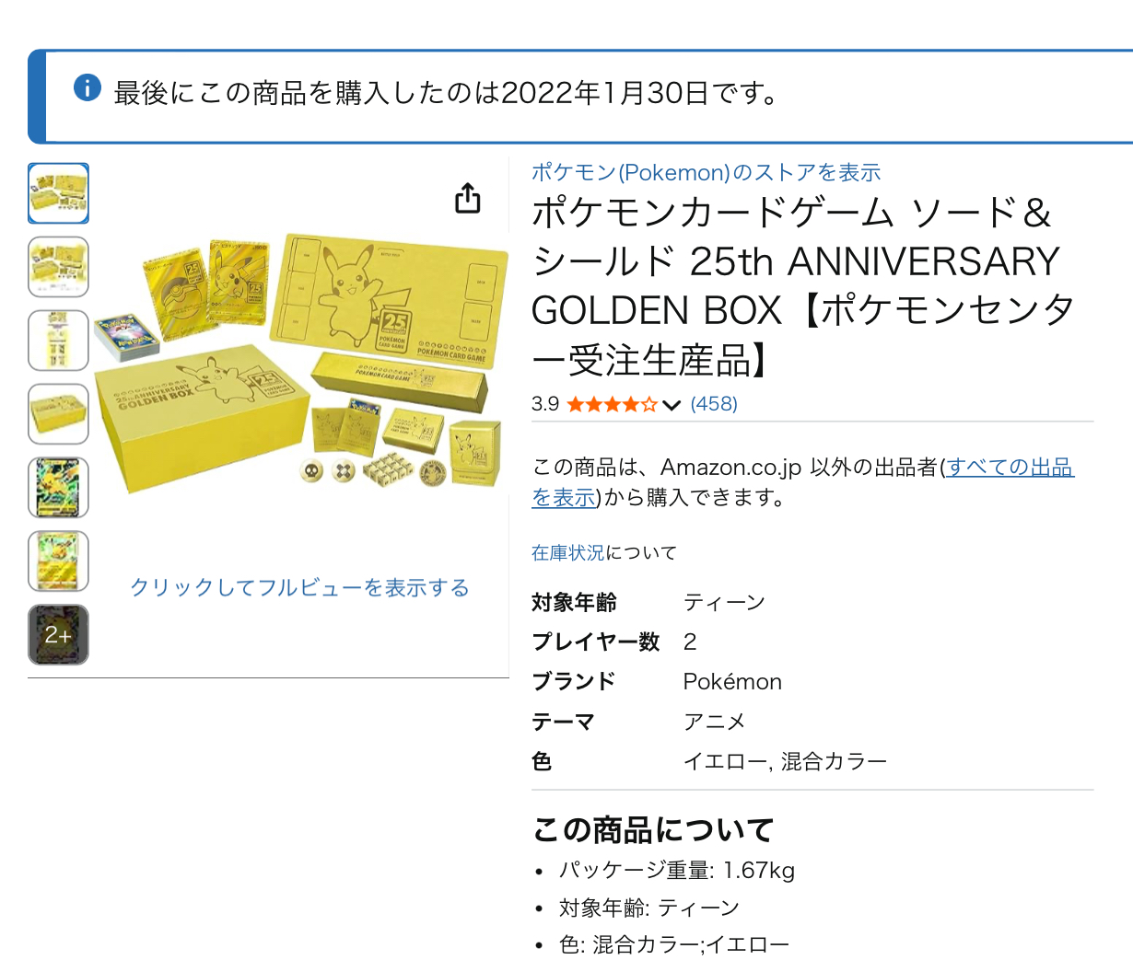Show the third product thumbnail image
1133x960 pixels.
tap(58, 341)
